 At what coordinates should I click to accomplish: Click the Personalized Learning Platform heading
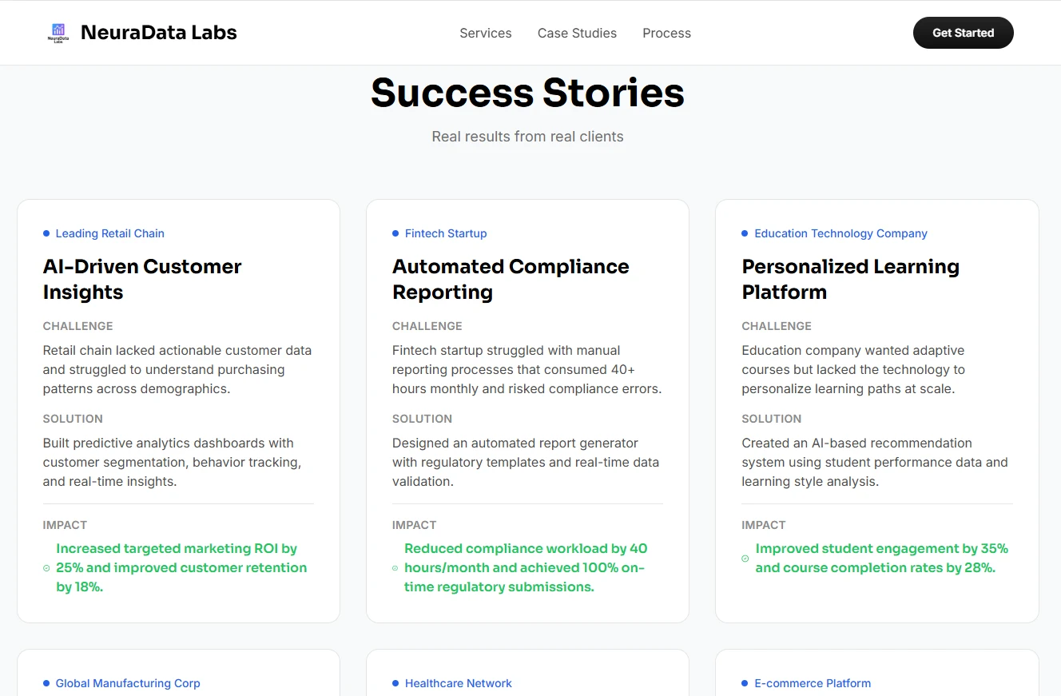click(x=850, y=279)
